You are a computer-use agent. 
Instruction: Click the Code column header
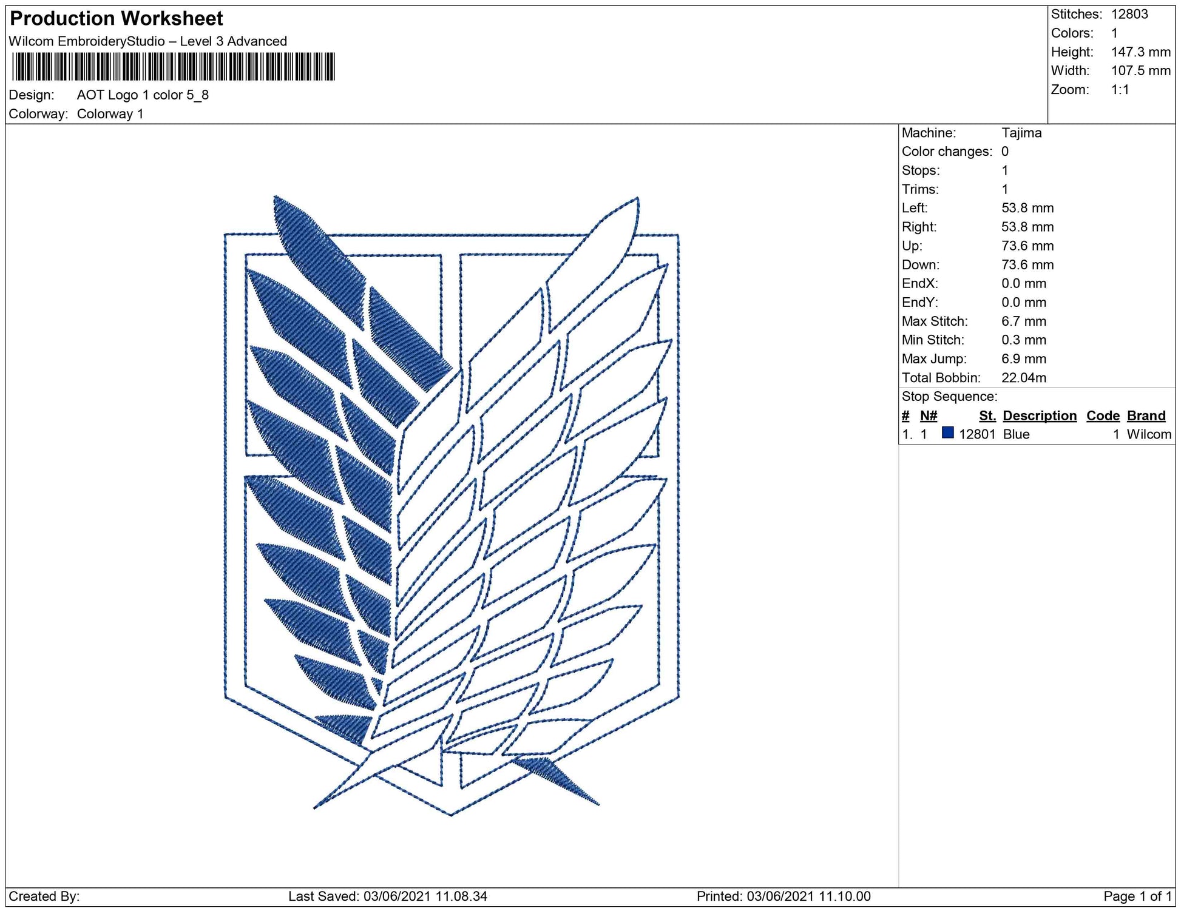[1102, 415]
